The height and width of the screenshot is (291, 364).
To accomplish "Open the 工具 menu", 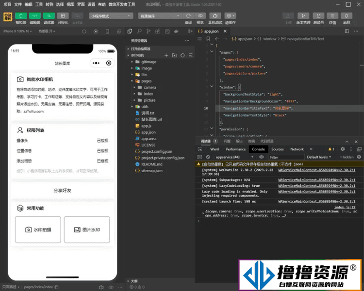I will [x=39, y=4].
